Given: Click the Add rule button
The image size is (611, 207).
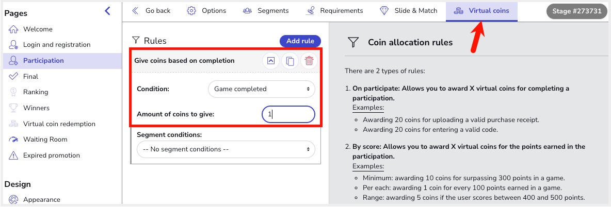Looking at the screenshot, I should pos(300,41).
